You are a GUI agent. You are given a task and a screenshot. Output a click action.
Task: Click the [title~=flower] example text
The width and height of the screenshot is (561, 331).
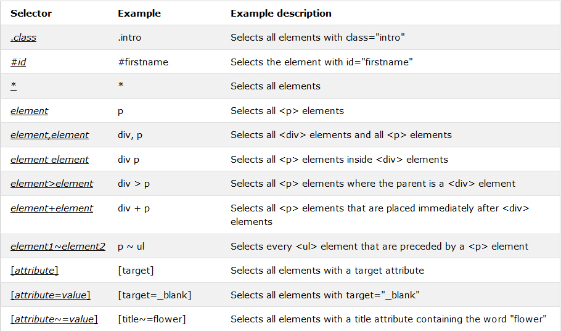[152, 319]
